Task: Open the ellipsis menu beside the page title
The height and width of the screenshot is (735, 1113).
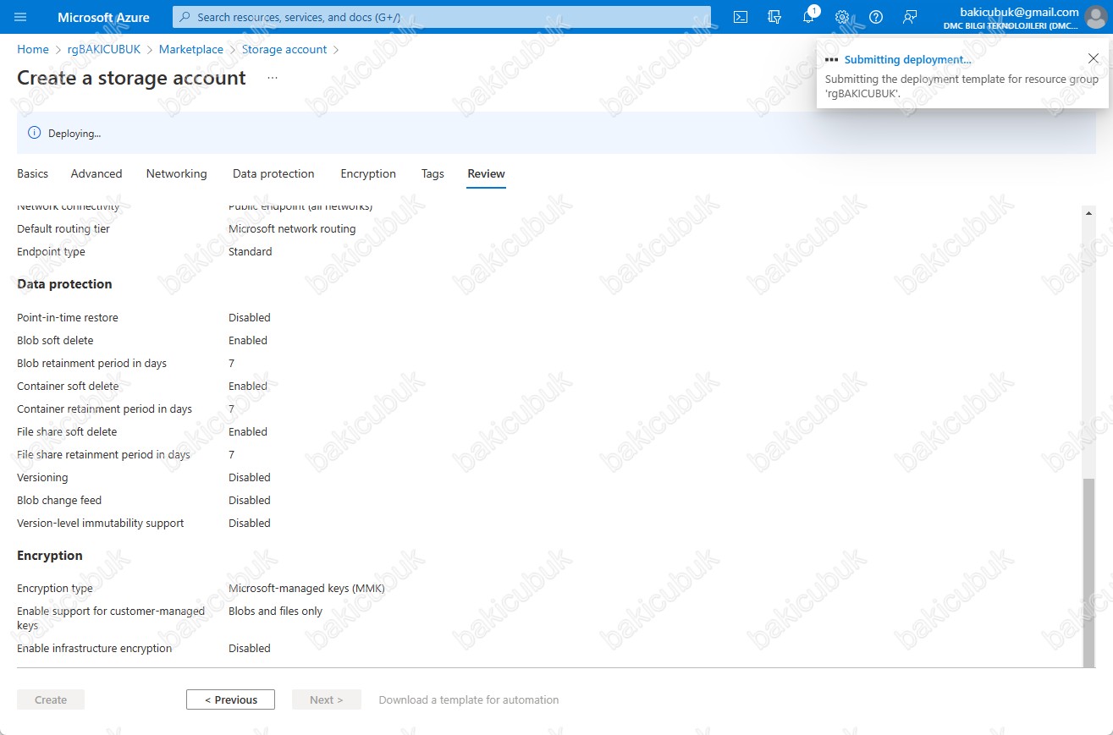Action: [273, 78]
